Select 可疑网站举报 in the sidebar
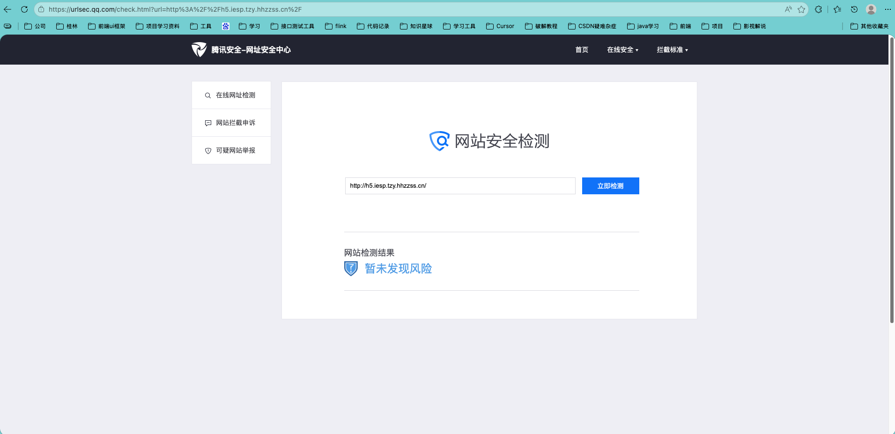This screenshot has width=895, height=434. 231,150
